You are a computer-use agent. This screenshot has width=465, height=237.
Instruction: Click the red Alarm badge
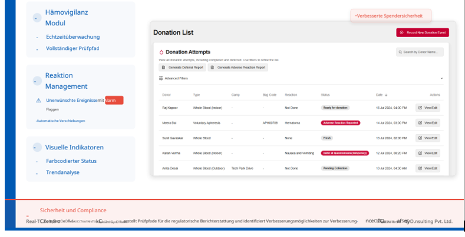point(114,101)
